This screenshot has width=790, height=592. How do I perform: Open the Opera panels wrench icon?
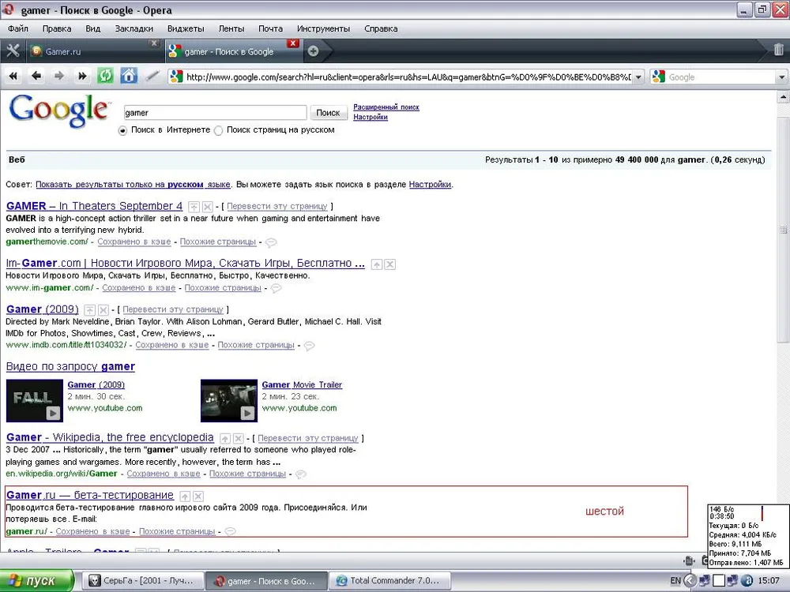click(x=13, y=51)
